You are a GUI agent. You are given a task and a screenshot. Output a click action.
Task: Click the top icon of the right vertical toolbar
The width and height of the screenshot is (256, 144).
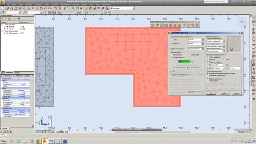(254, 18)
